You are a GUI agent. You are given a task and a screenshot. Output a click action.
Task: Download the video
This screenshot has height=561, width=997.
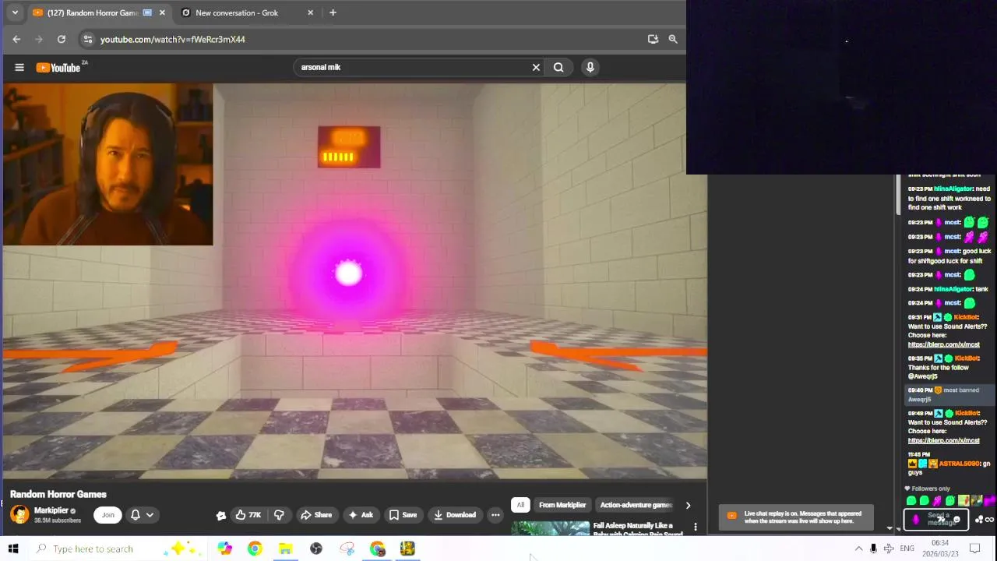[x=455, y=514]
